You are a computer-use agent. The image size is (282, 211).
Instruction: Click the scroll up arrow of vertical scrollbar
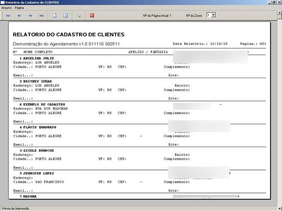(x=280, y=12)
